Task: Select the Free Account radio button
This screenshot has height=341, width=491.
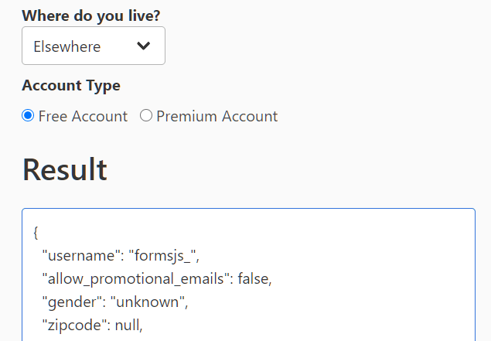Action: (29, 116)
